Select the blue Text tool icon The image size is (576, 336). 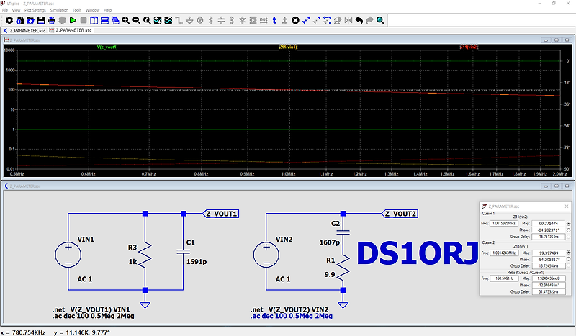click(274, 21)
